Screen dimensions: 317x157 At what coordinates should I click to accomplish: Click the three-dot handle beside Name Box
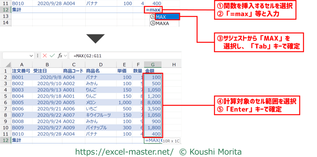[38, 56]
